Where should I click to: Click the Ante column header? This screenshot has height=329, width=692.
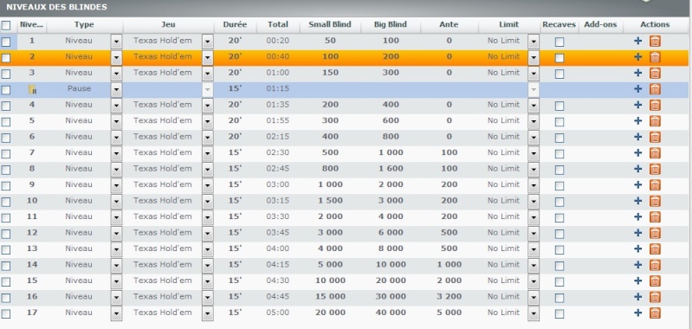pos(449,25)
